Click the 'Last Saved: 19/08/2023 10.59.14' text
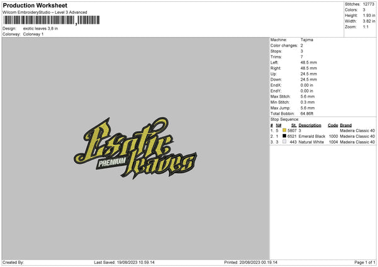The height and width of the screenshot is (267, 378). point(124,263)
